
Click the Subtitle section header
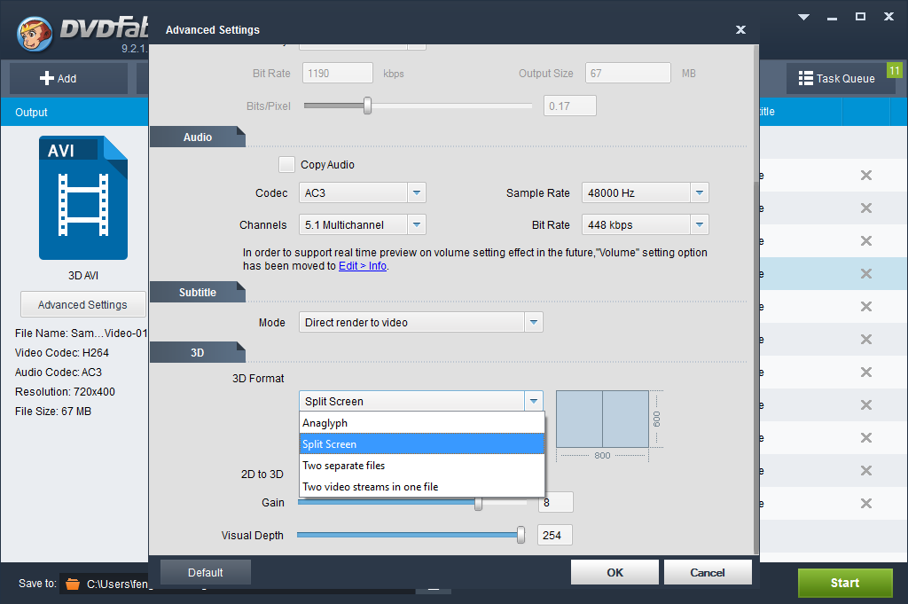tap(198, 292)
